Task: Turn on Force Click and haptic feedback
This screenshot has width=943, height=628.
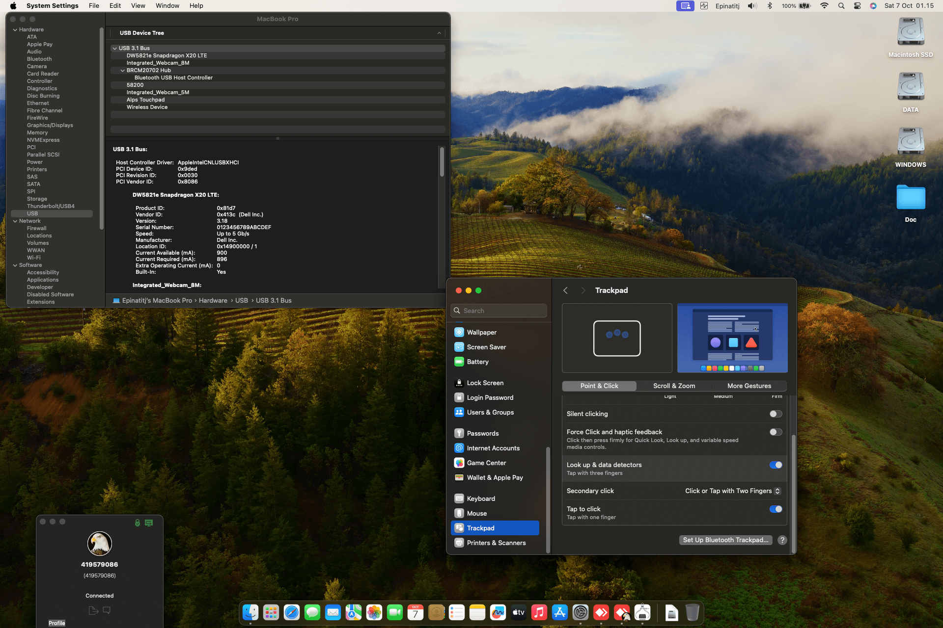Action: click(x=776, y=432)
